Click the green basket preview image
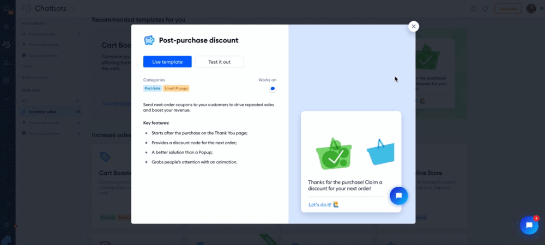This screenshot has height=245, width=545. click(334, 154)
